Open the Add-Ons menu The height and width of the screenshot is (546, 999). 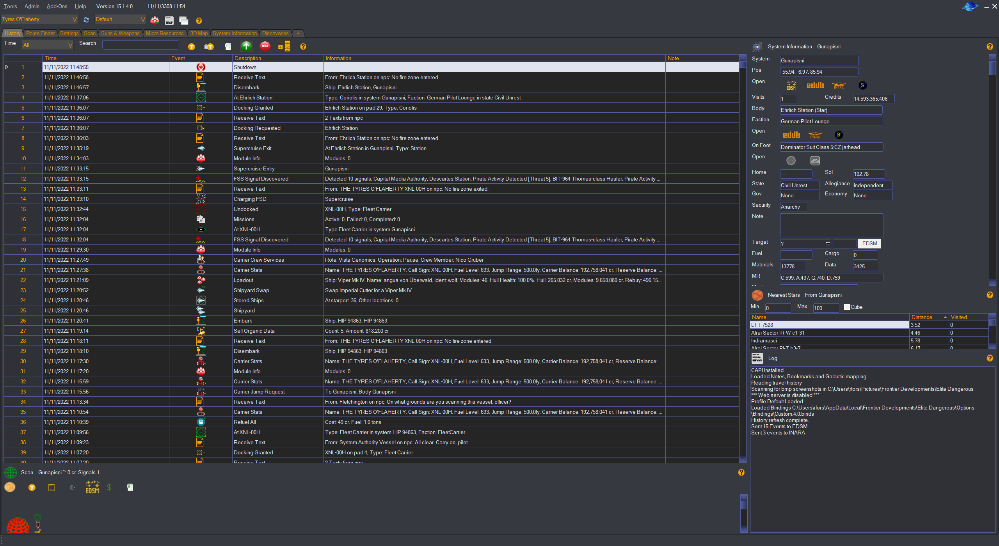tap(57, 6)
